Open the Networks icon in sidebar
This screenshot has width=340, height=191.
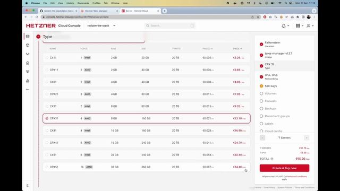pyautogui.click(x=28, y=72)
